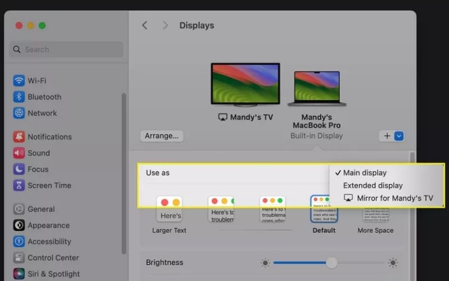449x281 pixels.
Task: Choose Mirror for Mandy's TV option
Action: click(387, 198)
